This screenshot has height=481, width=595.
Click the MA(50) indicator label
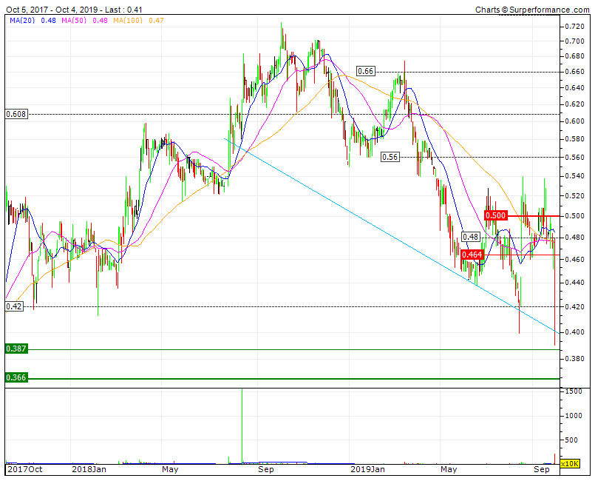[74, 21]
